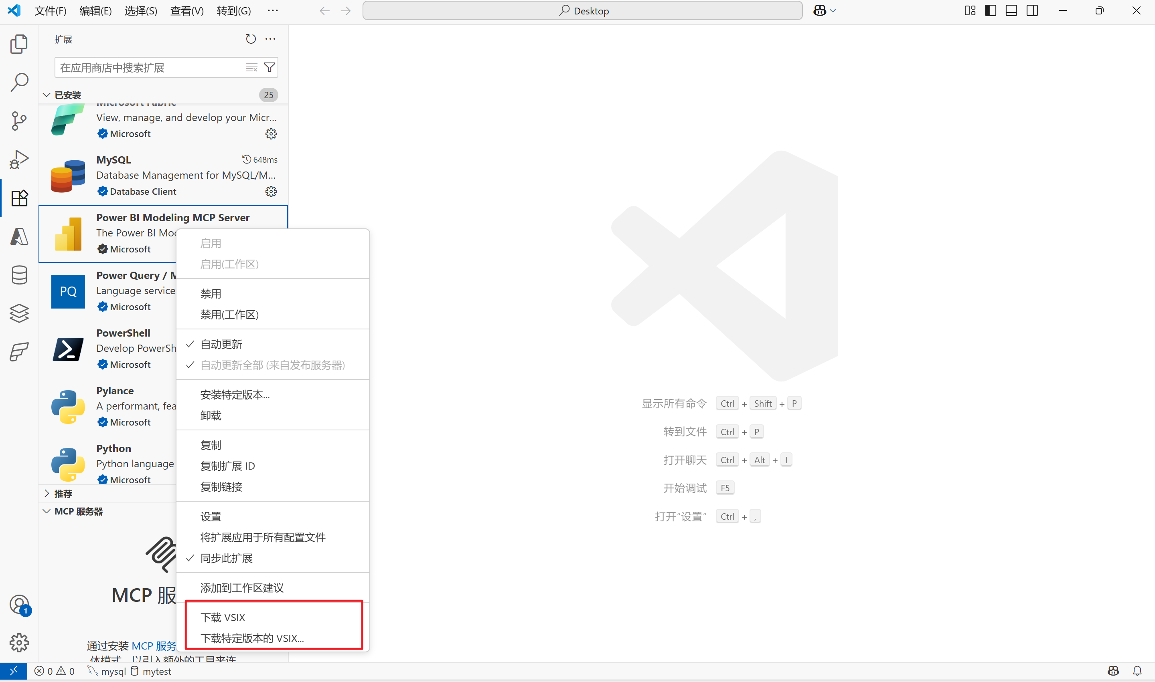Open the Source Control view
Viewport: 1155px width, 682px height.
(19, 121)
